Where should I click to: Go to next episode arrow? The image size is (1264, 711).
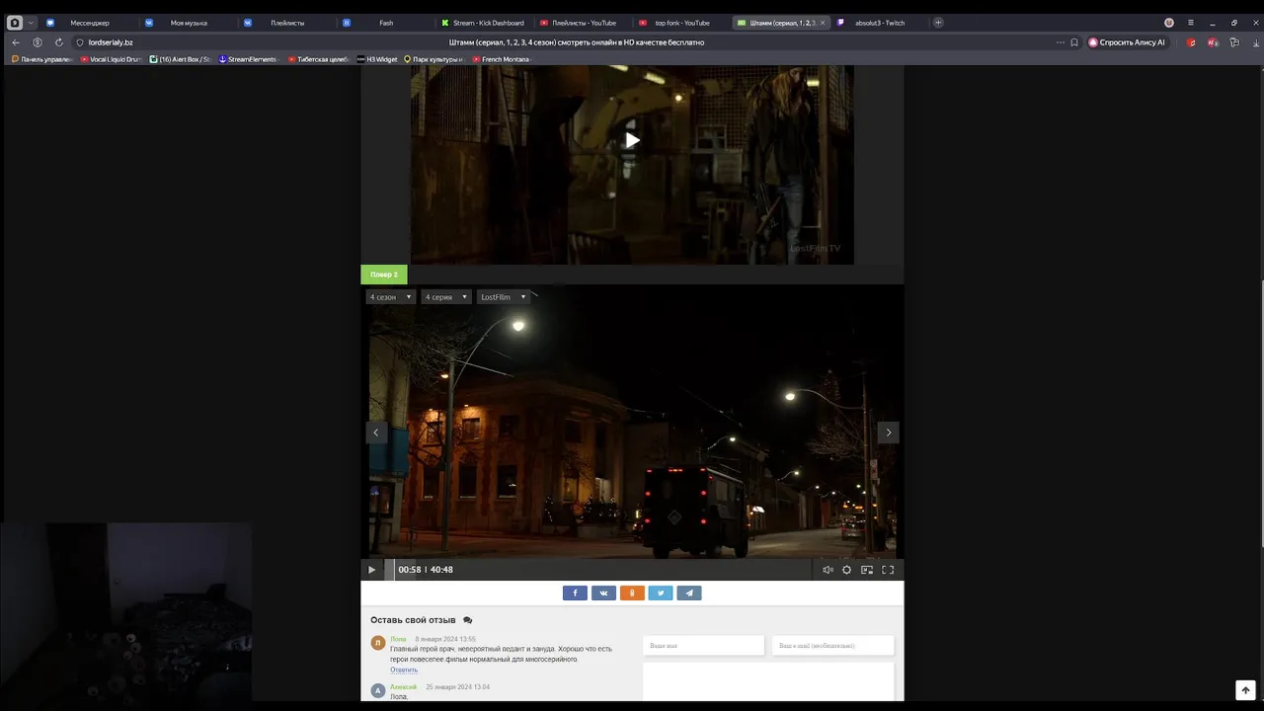[888, 433]
